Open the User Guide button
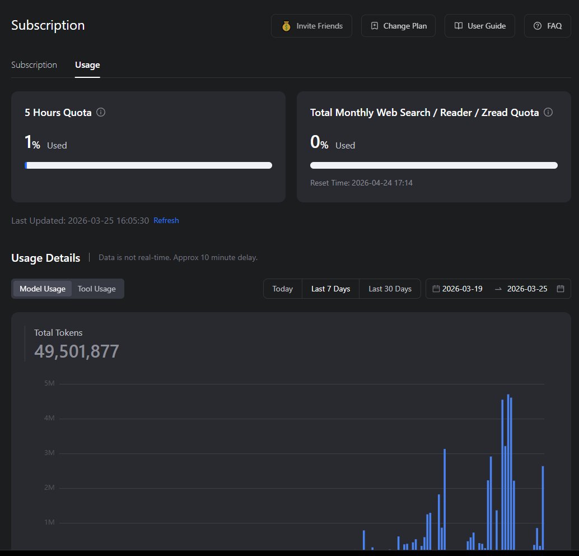The height and width of the screenshot is (556, 579). [480, 26]
